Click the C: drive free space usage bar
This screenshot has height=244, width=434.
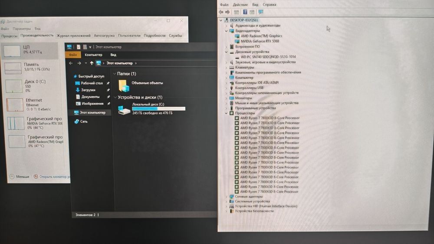158,109
